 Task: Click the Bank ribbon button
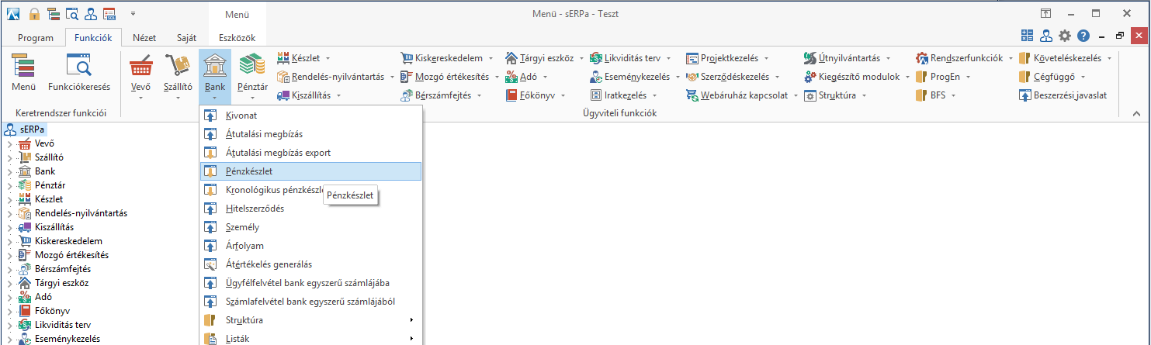pyautogui.click(x=215, y=77)
